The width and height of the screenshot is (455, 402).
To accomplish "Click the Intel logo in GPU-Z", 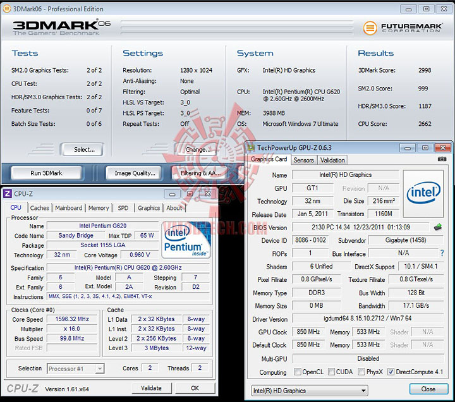I will point(423,193).
